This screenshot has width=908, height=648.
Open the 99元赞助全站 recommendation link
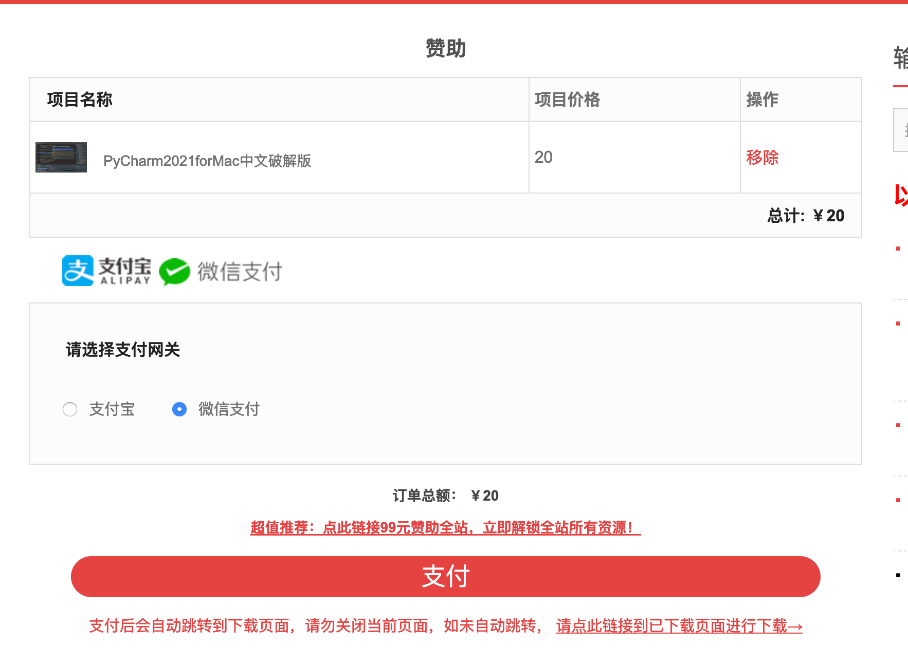[x=445, y=527]
